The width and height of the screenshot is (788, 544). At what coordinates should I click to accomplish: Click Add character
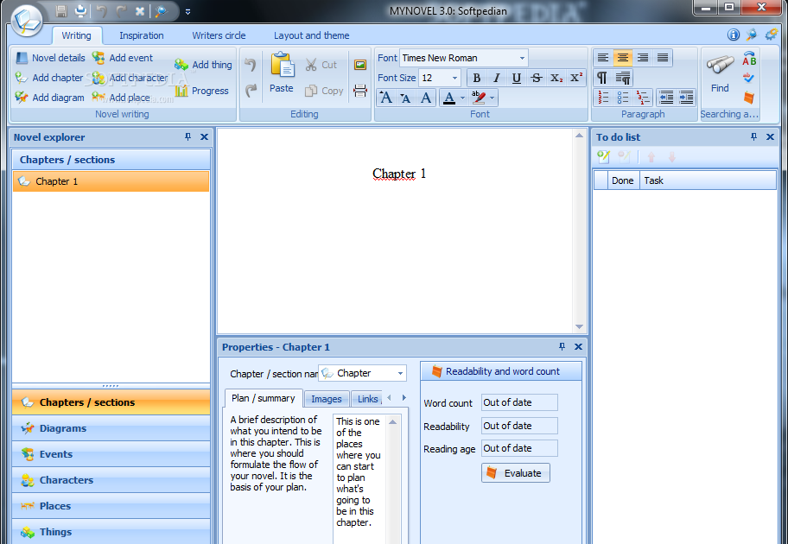(x=130, y=78)
